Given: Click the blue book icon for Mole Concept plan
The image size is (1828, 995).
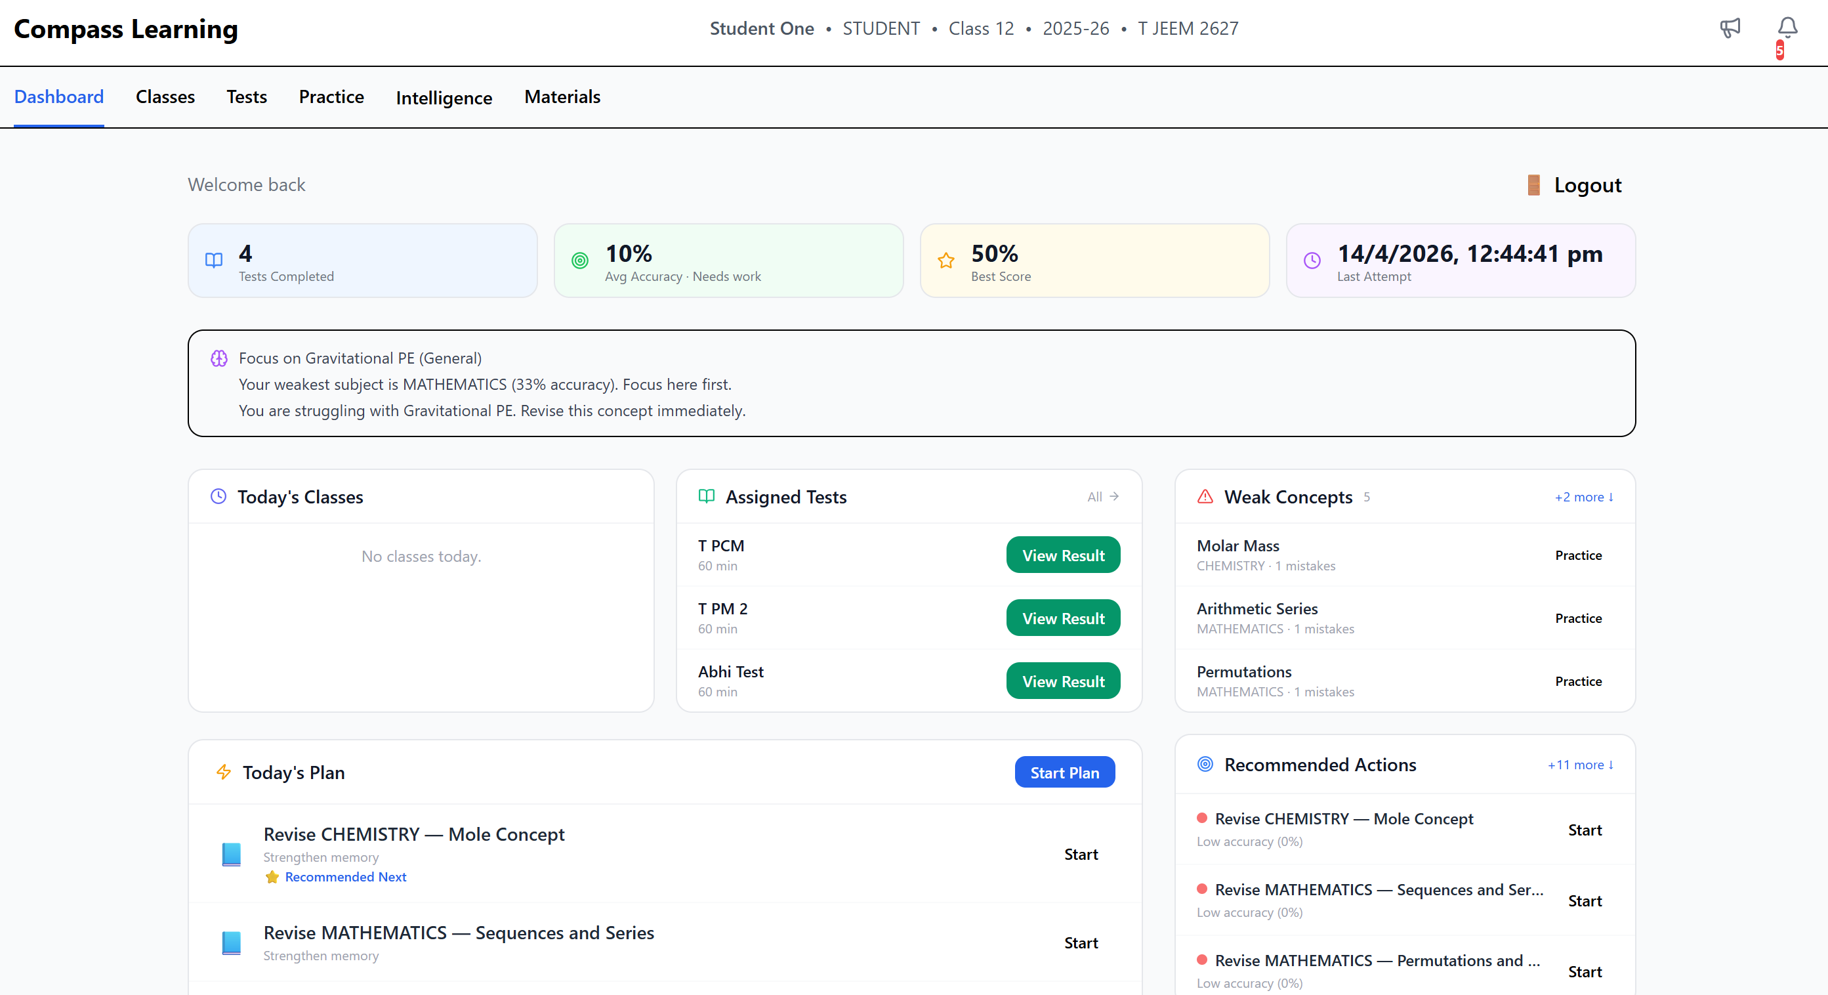Looking at the screenshot, I should tap(232, 855).
